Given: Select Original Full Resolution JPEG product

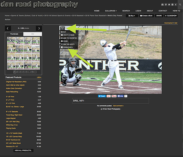Looking at the screenshot, I should point(16,82).
